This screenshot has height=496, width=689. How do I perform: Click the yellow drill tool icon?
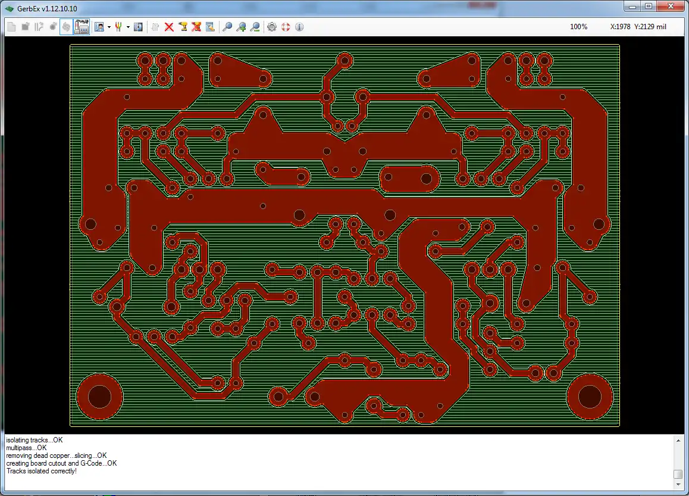tap(183, 27)
